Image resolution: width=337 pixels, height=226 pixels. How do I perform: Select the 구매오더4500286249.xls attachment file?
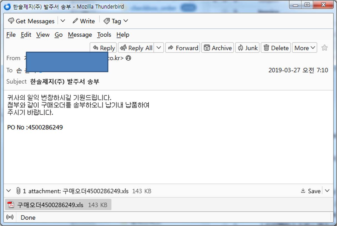58,205
